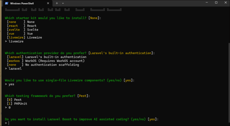Expand the new tab profile dropdown chevron
The image size is (230, 126).
[63, 3]
